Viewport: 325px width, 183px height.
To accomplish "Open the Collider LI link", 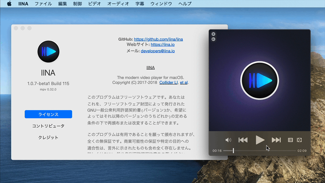I will tap(168, 83).
